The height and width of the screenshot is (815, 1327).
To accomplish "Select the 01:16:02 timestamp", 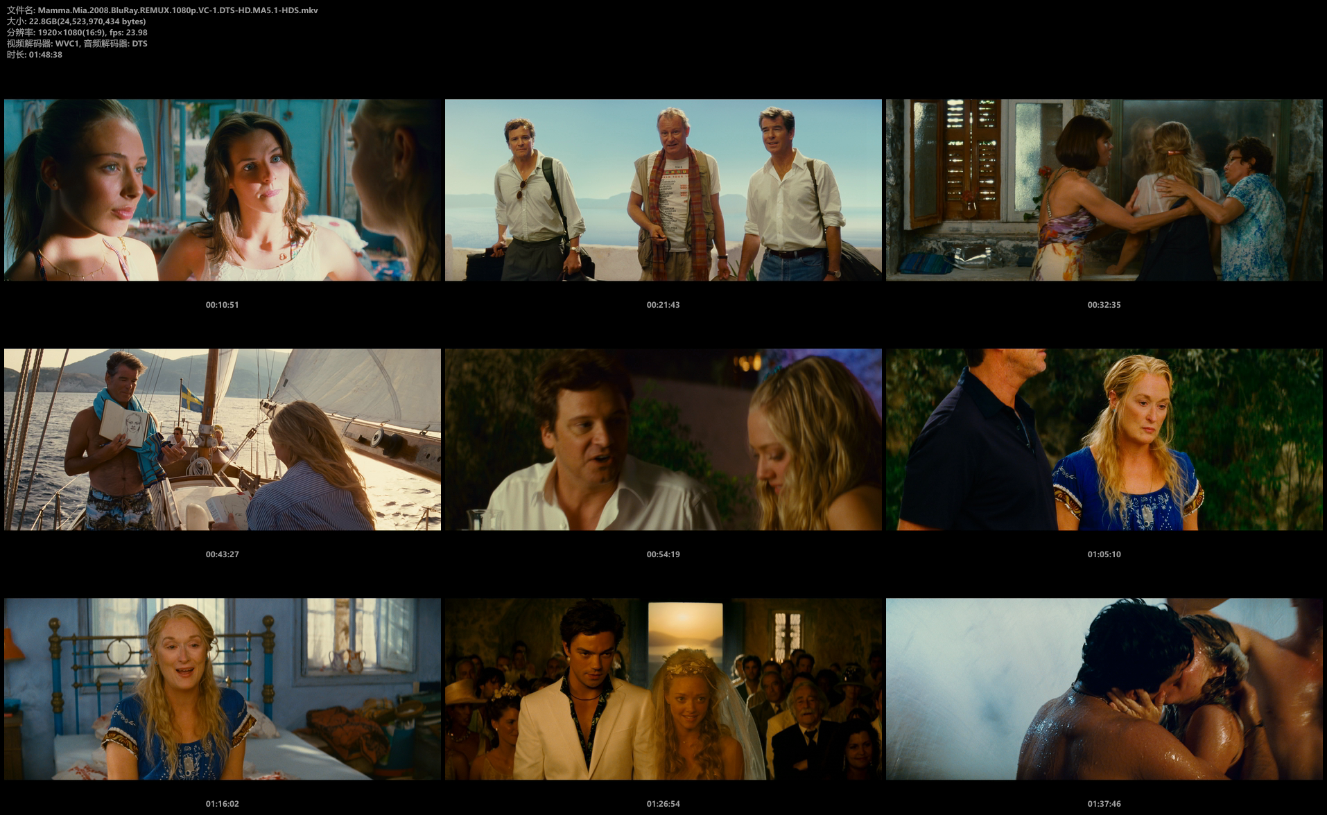I will coord(222,804).
